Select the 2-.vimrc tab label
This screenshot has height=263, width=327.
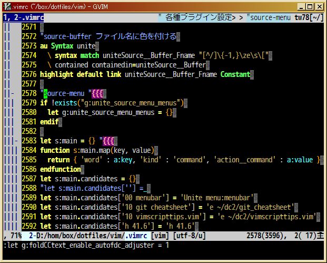click(29, 17)
